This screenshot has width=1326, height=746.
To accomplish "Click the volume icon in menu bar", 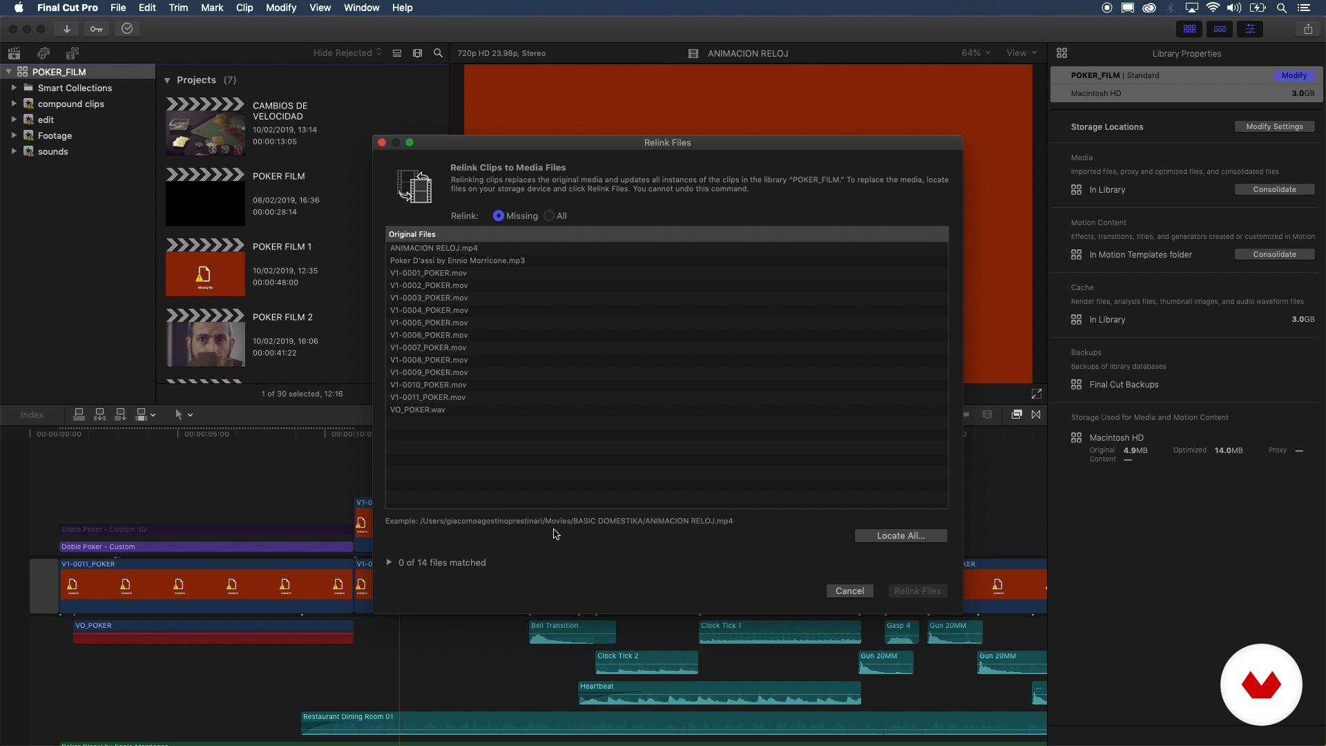I will click(x=1234, y=8).
